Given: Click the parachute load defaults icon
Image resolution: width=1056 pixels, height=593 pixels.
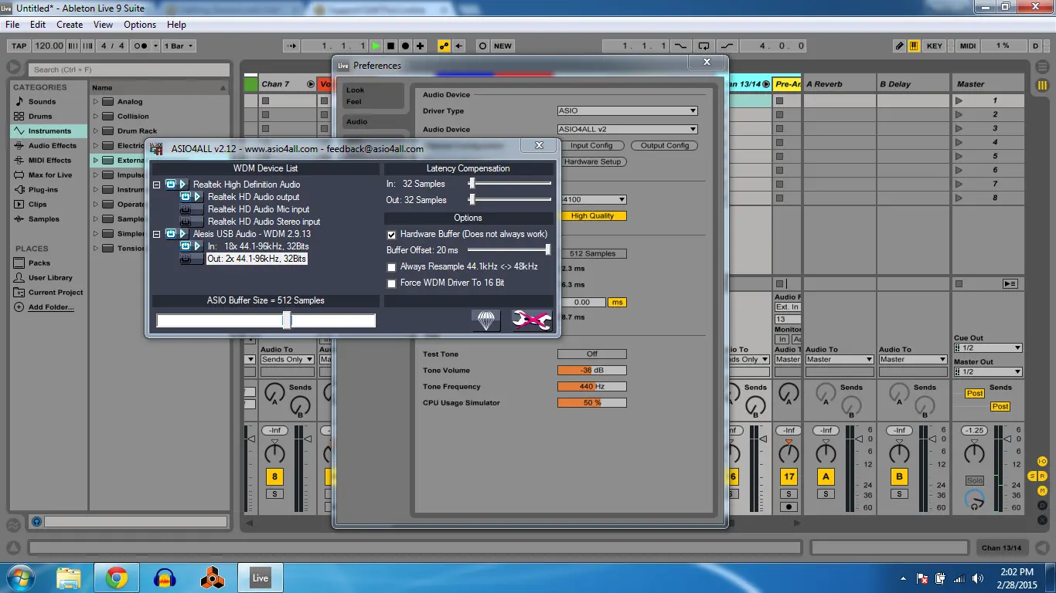Looking at the screenshot, I should tap(485, 320).
